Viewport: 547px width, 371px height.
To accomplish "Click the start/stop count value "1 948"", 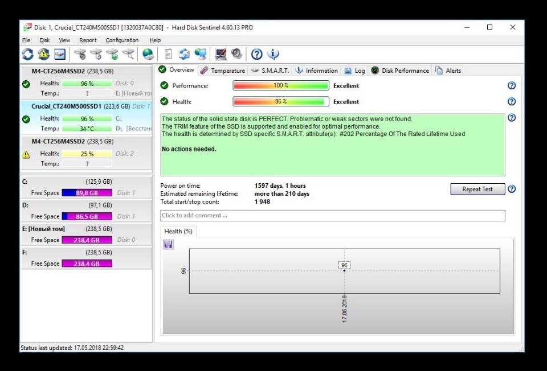I will pyautogui.click(x=262, y=201).
